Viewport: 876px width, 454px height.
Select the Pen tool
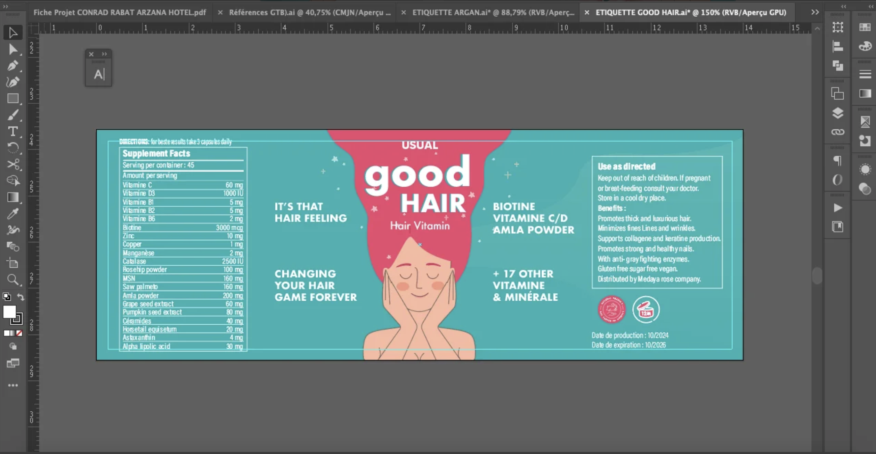click(x=13, y=66)
